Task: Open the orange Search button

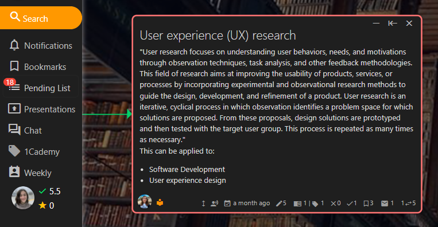Action: tap(41, 18)
